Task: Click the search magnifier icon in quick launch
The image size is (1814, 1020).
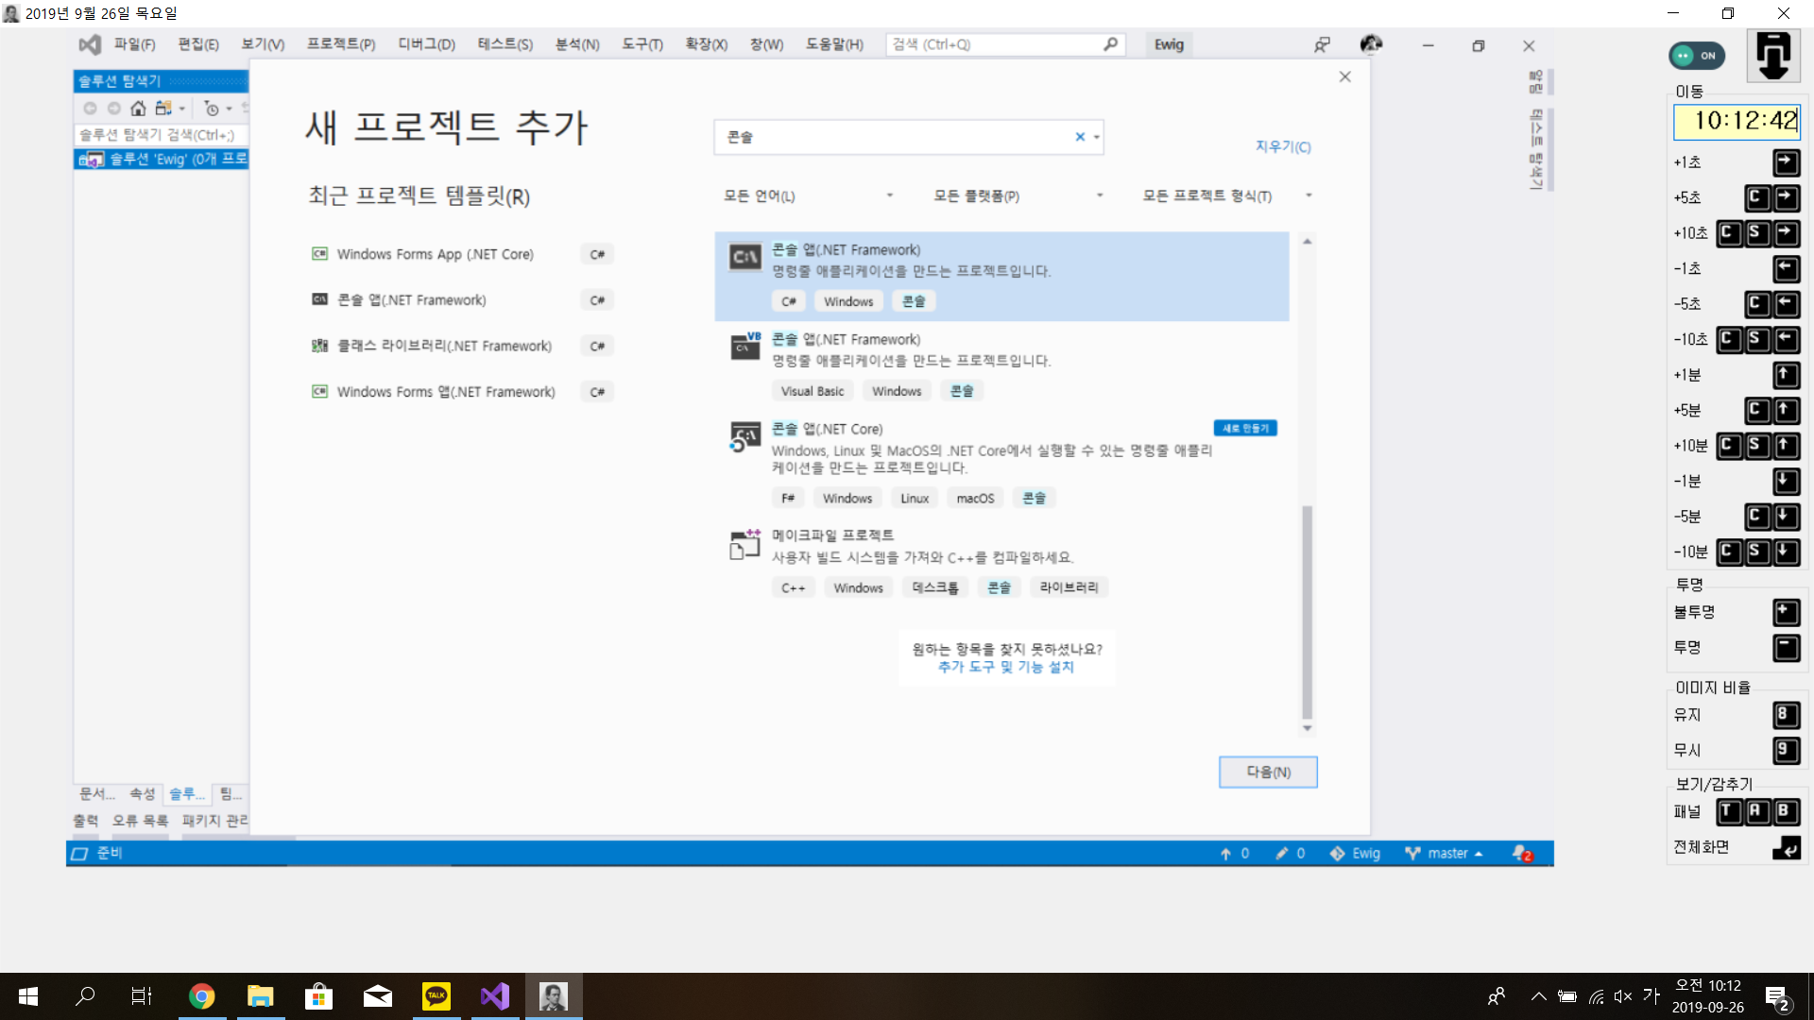Action: click(1110, 44)
